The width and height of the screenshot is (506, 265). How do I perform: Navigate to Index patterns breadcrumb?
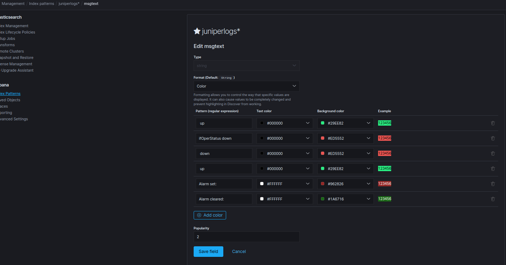(x=42, y=4)
